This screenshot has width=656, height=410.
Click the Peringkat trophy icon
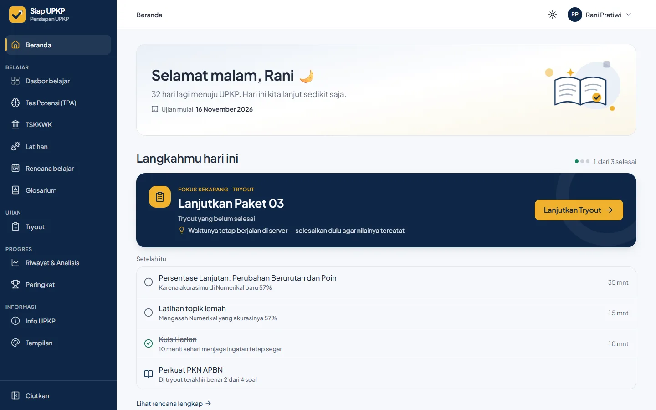click(15, 284)
